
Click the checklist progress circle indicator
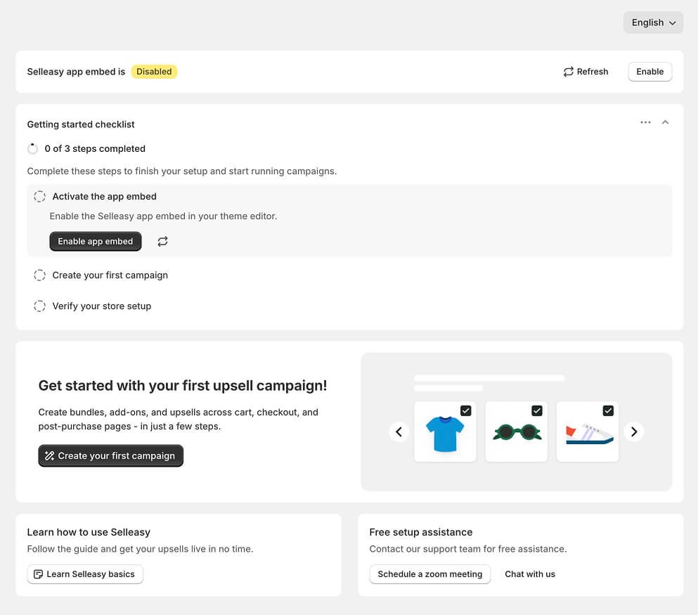coord(32,148)
